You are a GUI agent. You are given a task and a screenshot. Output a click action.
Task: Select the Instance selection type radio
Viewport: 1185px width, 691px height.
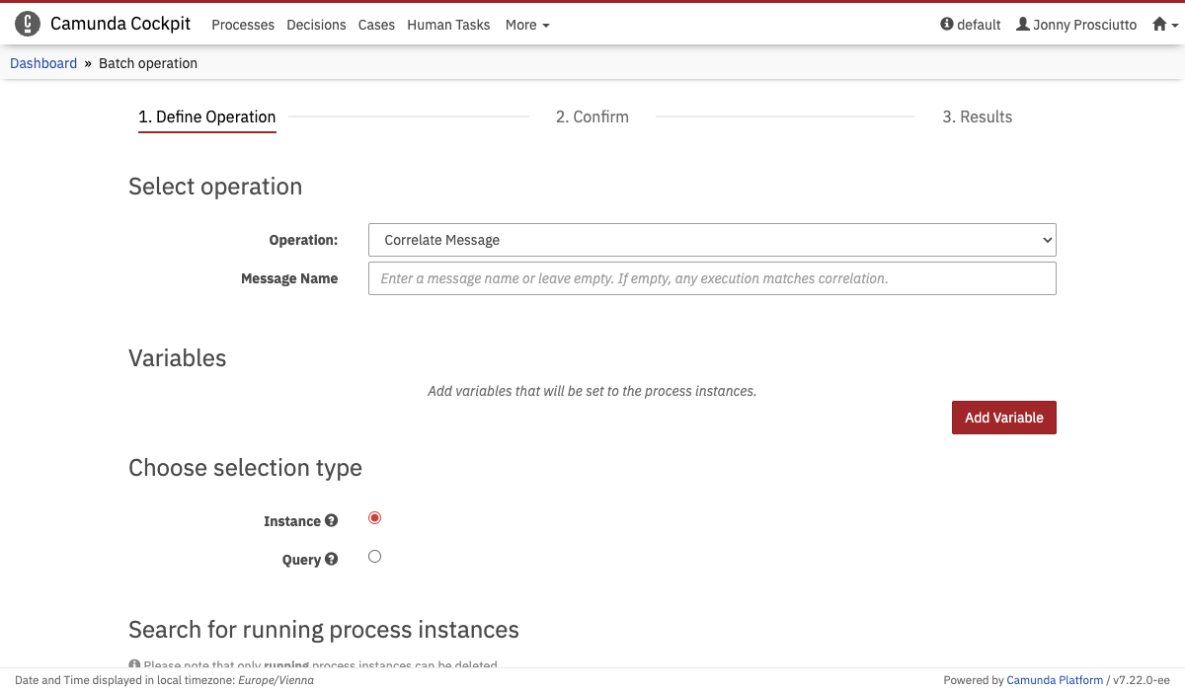(x=374, y=516)
